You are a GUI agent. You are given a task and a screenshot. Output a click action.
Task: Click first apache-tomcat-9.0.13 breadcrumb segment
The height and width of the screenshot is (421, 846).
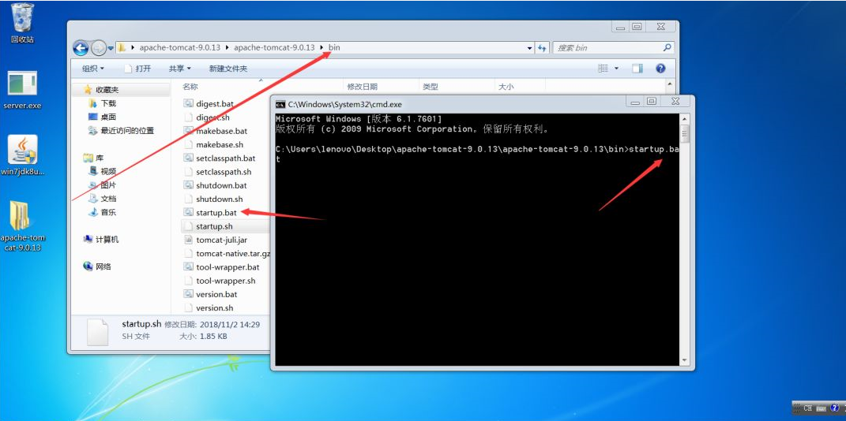point(179,47)
